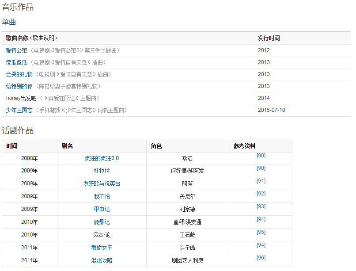Click the 混蛋攻略 play link

pos(102,260)
